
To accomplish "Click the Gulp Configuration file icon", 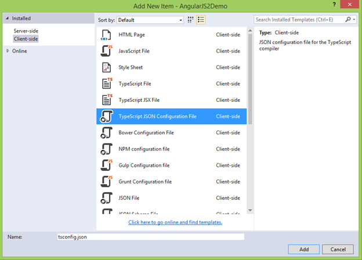I will pyautogui.click(x=106, y=165).
